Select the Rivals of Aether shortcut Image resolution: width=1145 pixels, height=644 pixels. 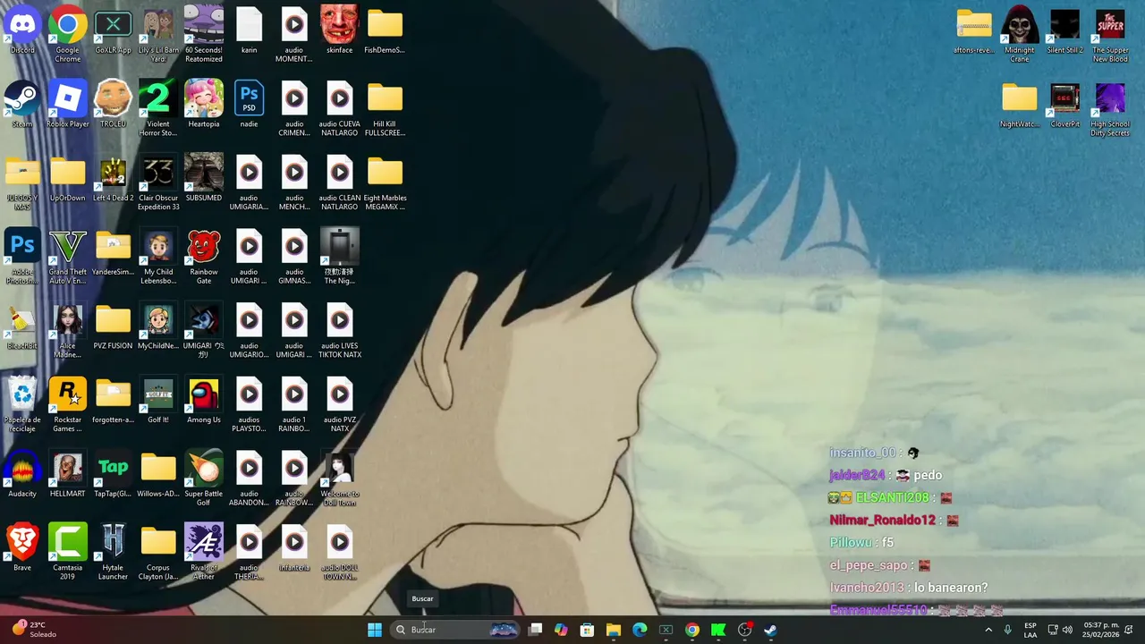[204, 552]
